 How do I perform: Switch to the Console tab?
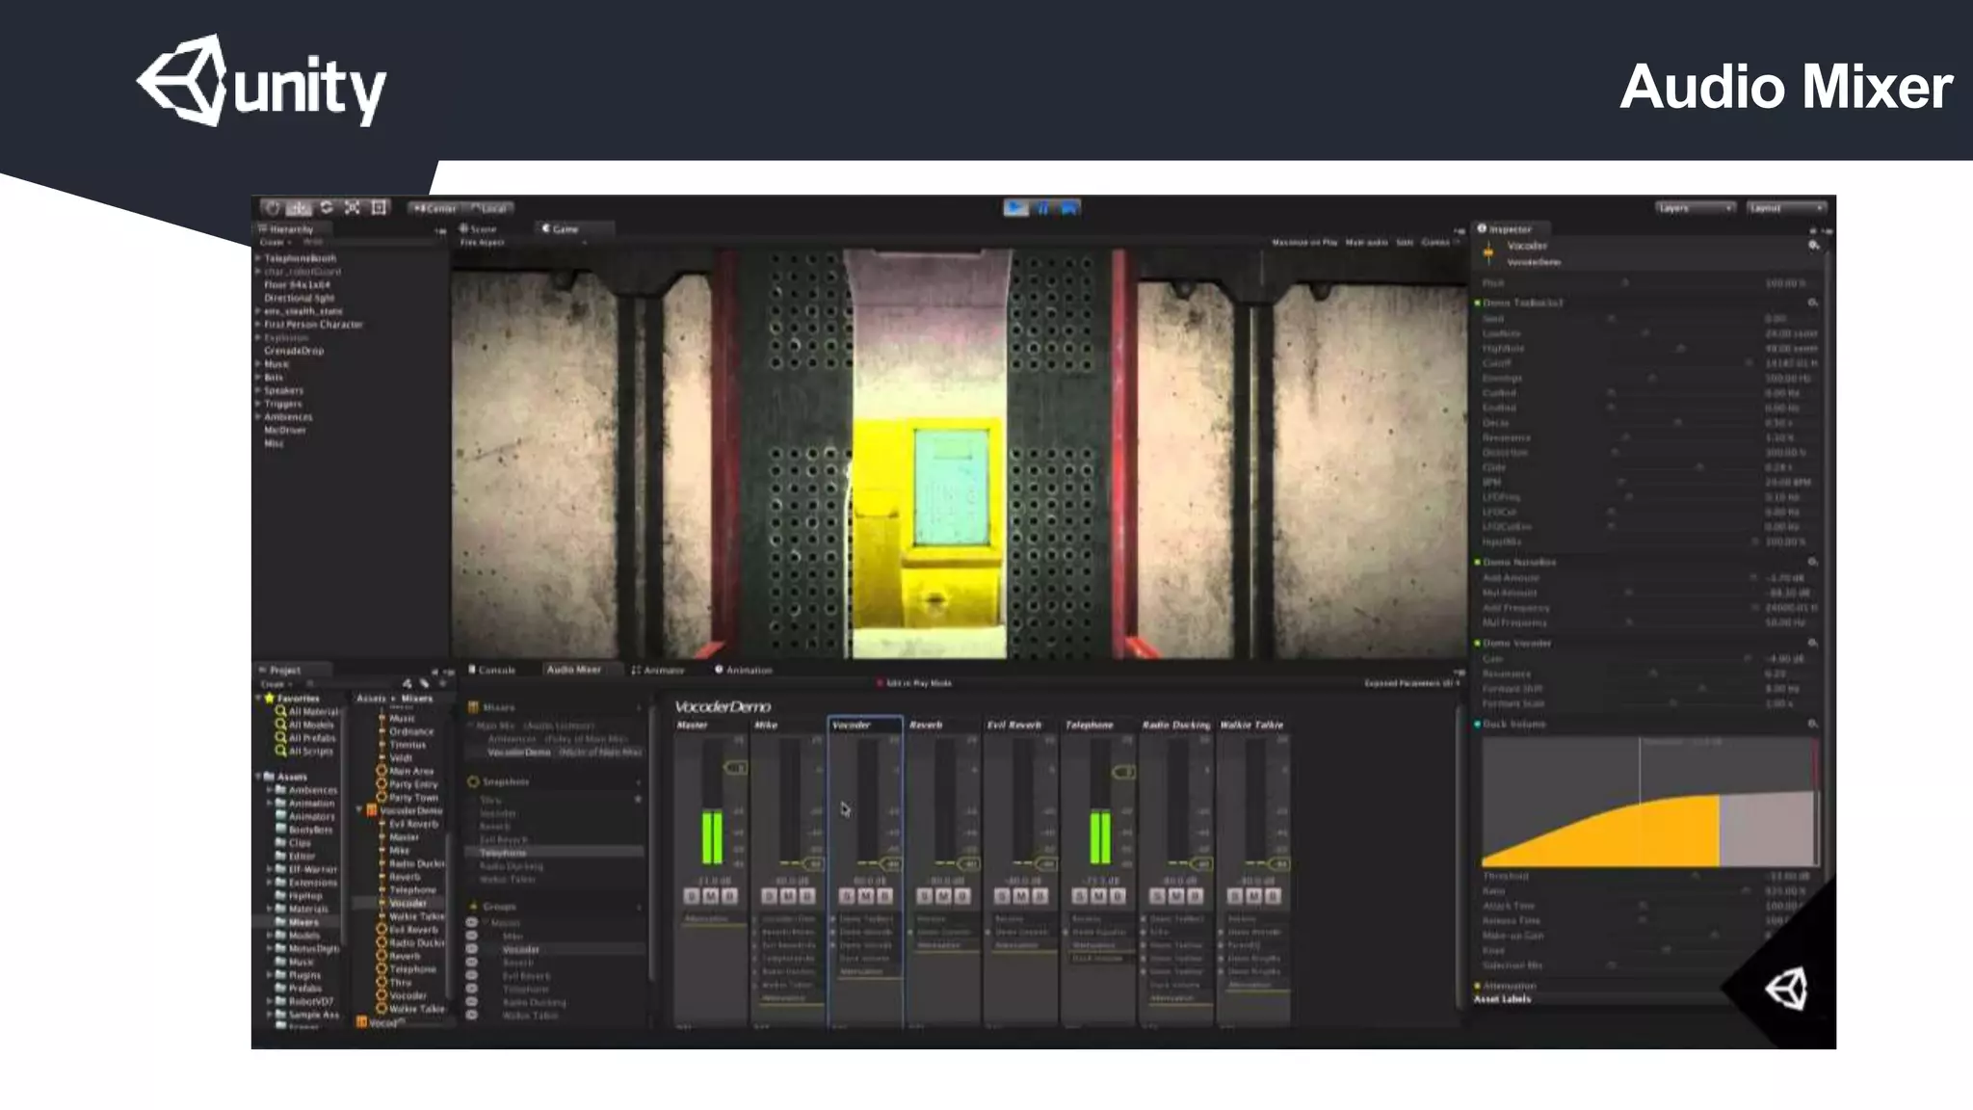tap(492, 670)
